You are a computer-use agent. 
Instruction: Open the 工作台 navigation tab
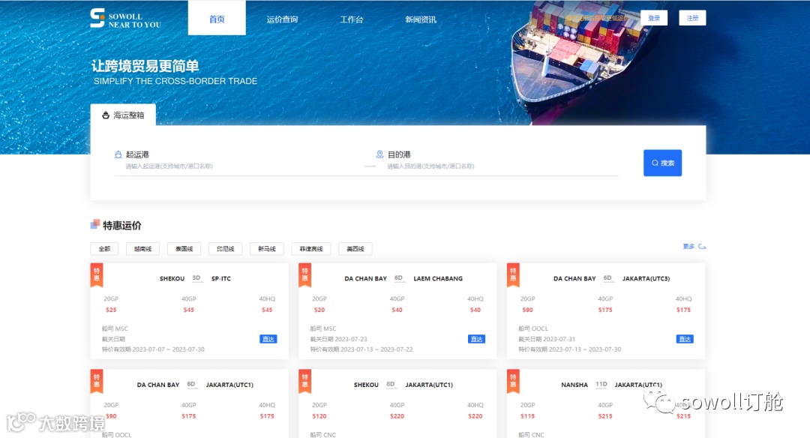tap(351, 19)
